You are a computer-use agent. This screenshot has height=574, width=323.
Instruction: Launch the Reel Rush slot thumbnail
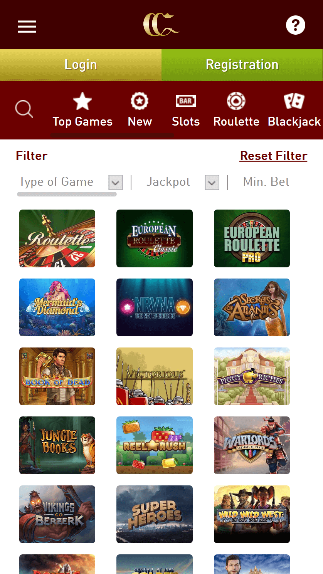click(x=155, y=445)
